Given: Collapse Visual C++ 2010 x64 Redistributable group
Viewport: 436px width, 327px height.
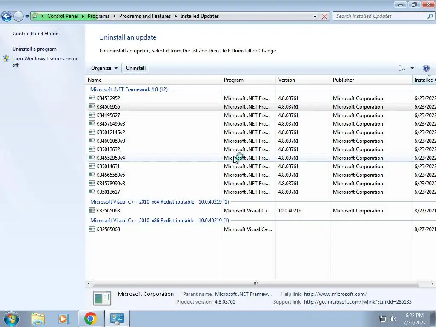Looking at the screenshot, I should 160,202.
